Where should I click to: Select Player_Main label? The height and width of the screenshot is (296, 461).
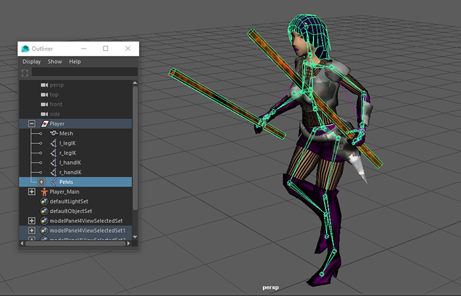click(65, 192)
